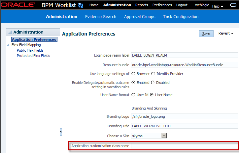
Task: Click the BPM Worklist title text
Action: click(x=59, y=5)
